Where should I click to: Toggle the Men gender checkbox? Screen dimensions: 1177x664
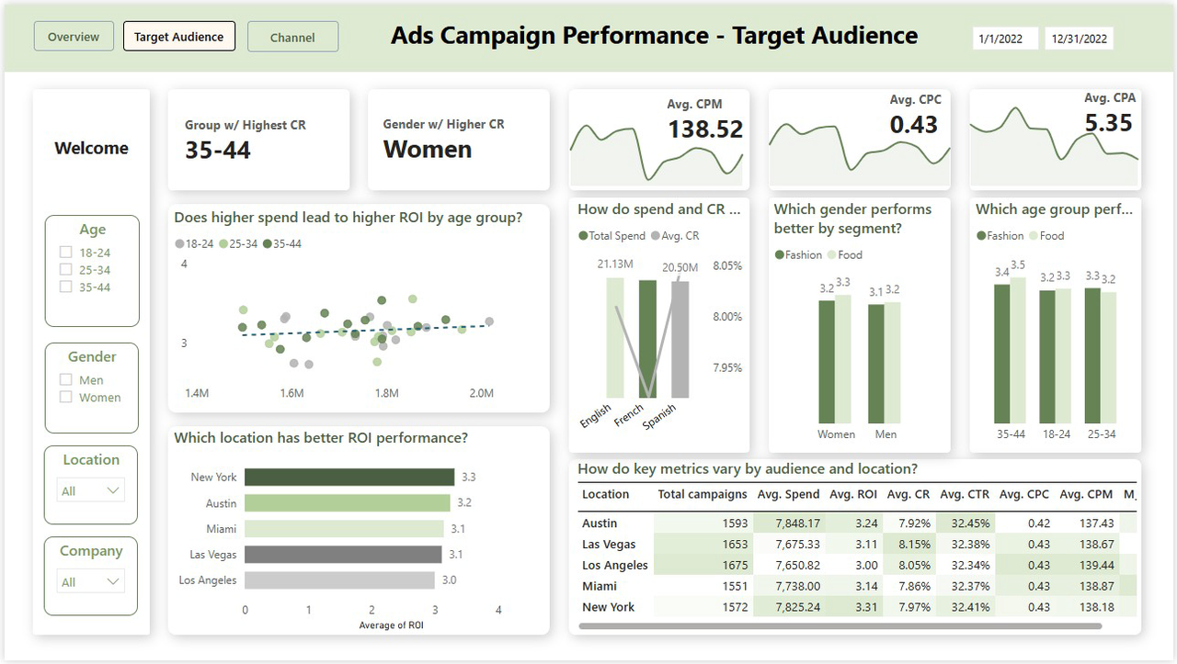[x=65, y=380]
